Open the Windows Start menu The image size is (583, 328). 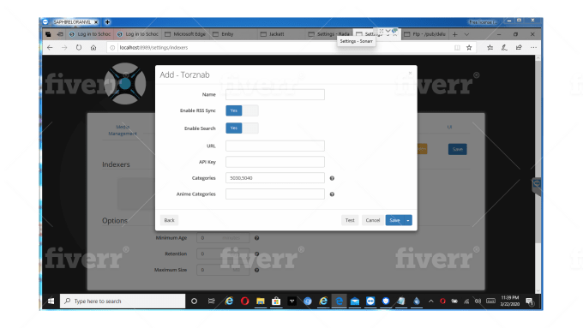pos(51,301)
